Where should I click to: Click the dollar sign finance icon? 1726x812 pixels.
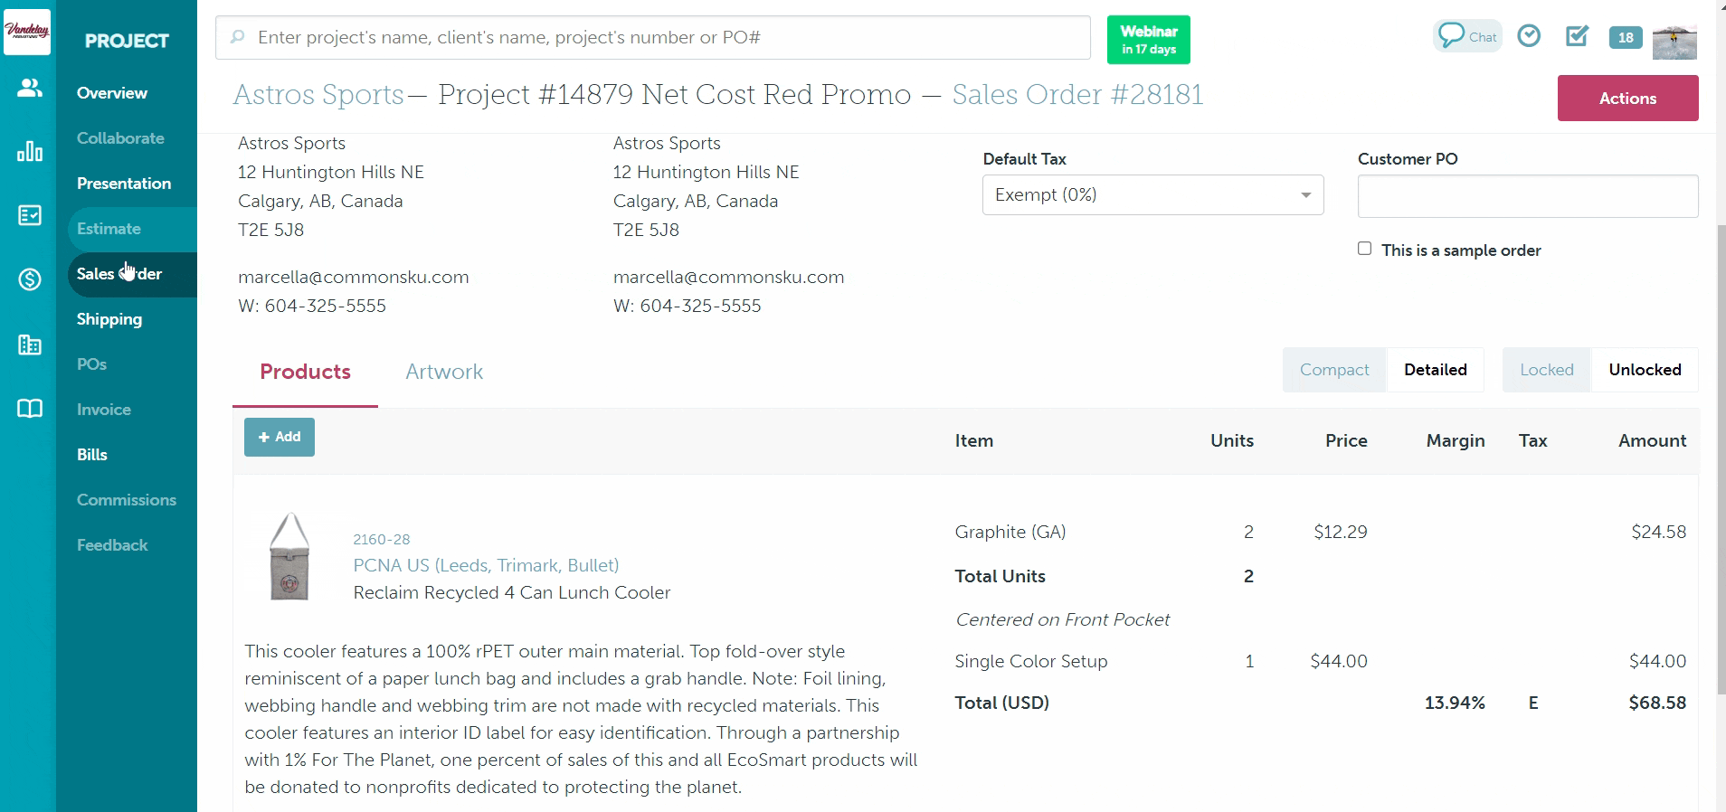click(29, 279)
